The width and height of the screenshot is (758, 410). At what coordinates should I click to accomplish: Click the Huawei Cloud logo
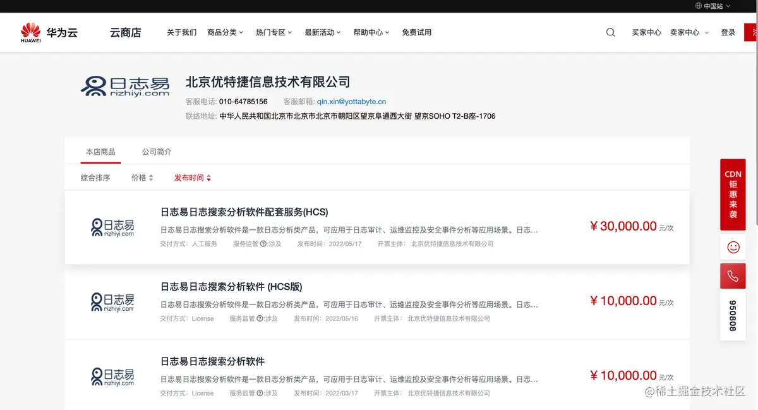point(49,32)
